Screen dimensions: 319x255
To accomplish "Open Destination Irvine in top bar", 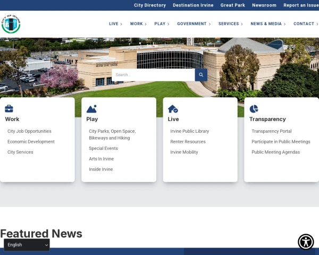I will tap(193, 5).
